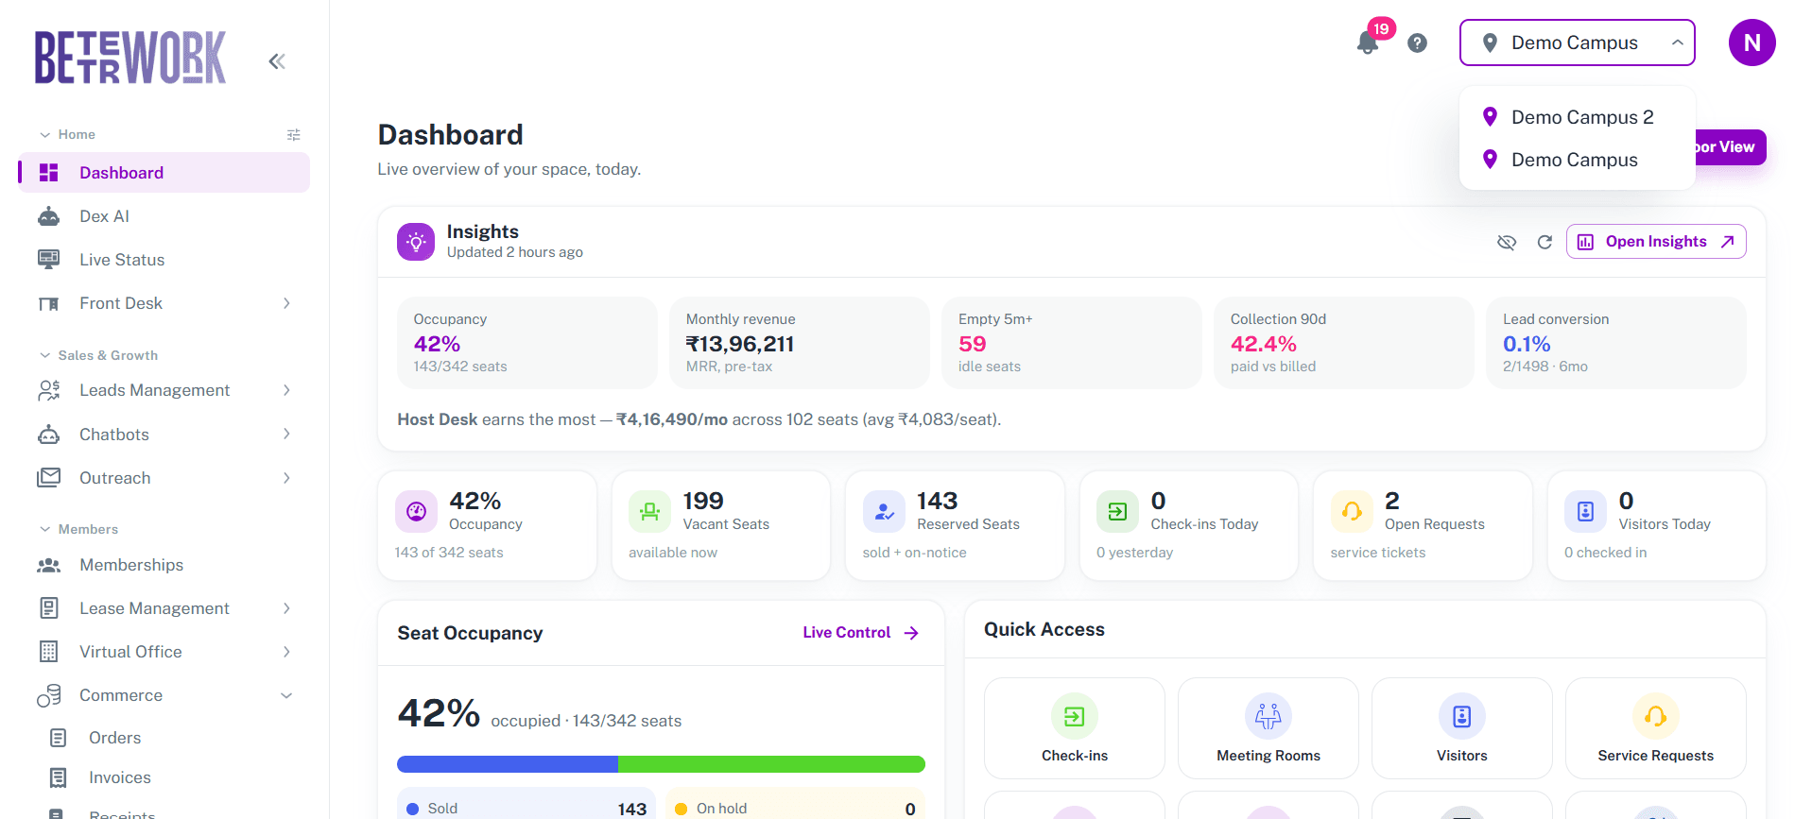Click the Lease Management icon

[49, 608]
